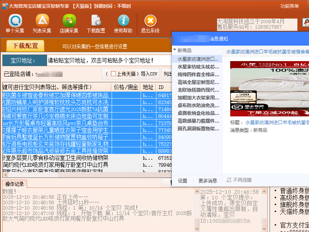This screenshot has height=232, width=309.
Task: Open 设置 in notification popup
Action: click(182, 181)
